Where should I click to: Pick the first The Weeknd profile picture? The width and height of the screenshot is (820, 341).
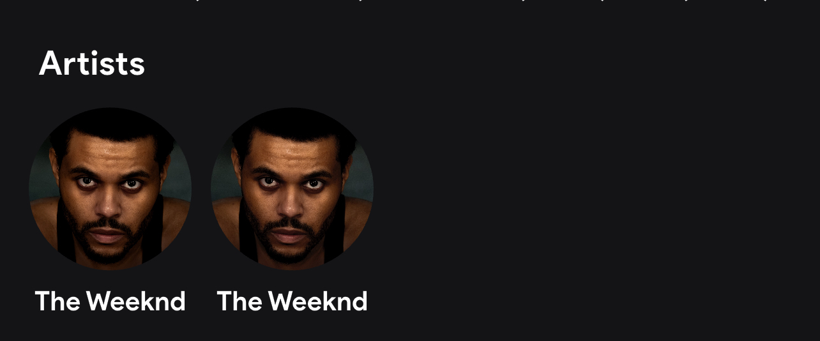coord(110,189)
